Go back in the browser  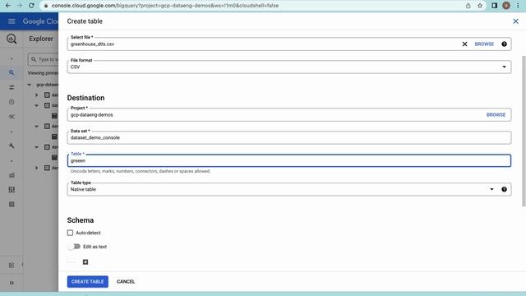coord(8,6)
